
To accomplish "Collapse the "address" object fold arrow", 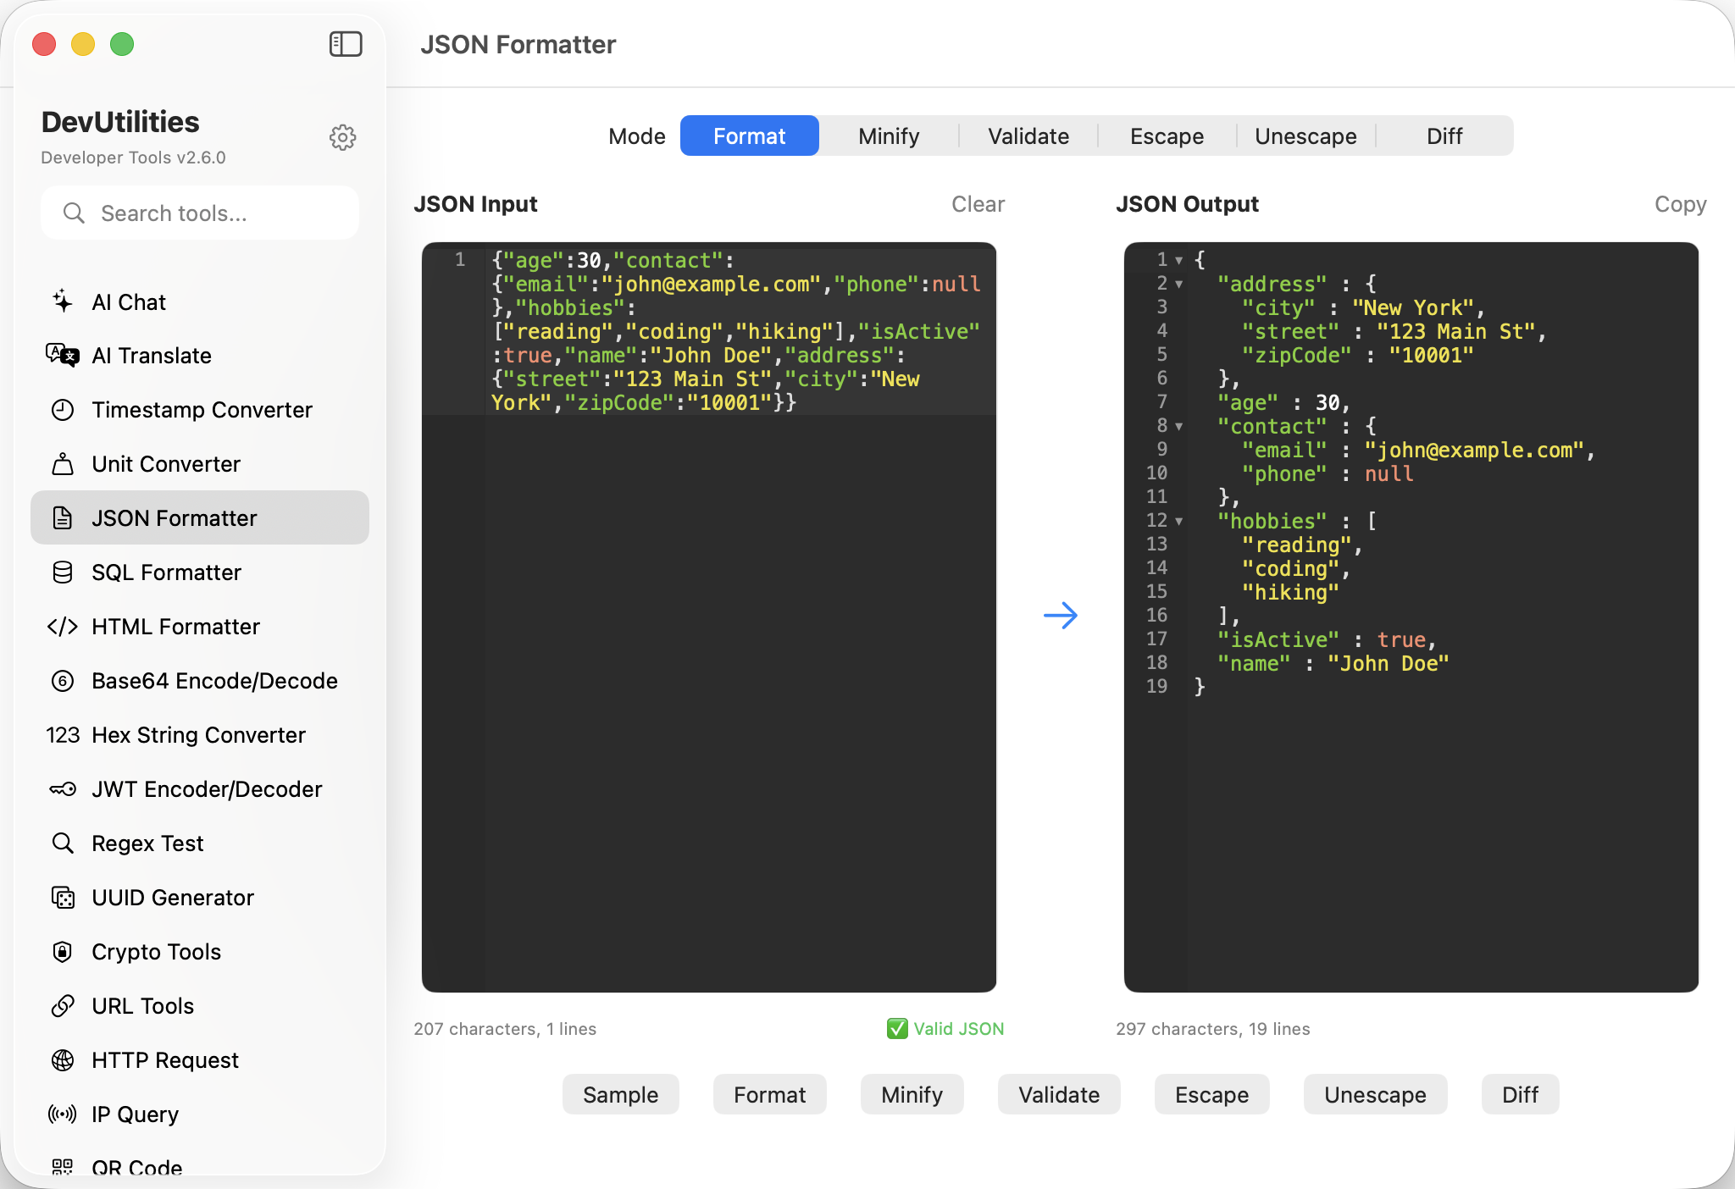I will click(x=1179, y=285).
